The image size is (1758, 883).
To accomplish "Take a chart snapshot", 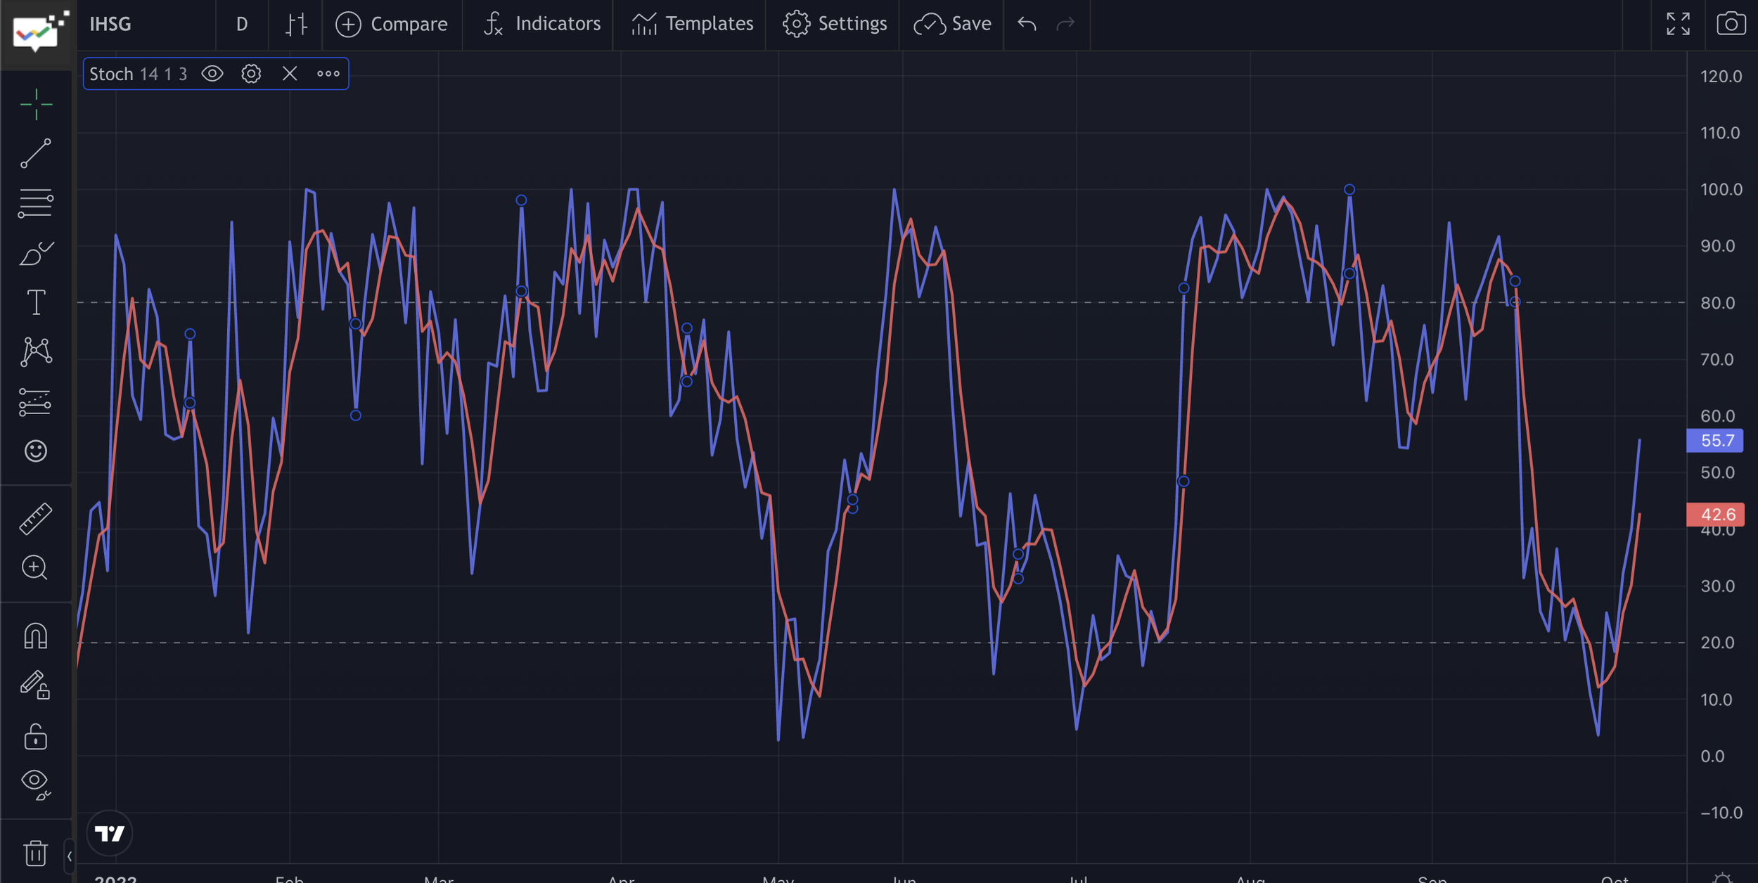I will [x=1731, y=23].
